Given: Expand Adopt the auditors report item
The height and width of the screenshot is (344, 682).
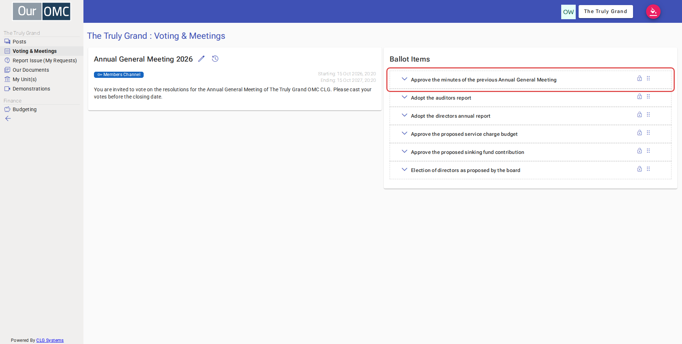Looking at the screenshot, I should tap(404, 97).
